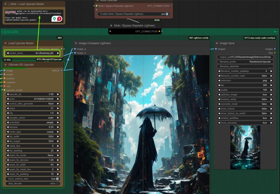Adjust the filename_number_padding value
The width and height of the screenshot is (280, 194).
coord(245,71)
